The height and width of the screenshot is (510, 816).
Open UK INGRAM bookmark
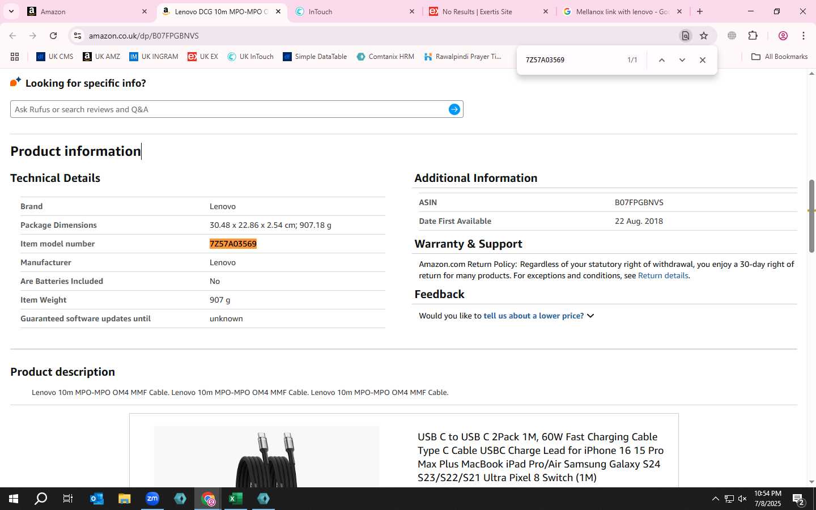click(x=154, y=57)
